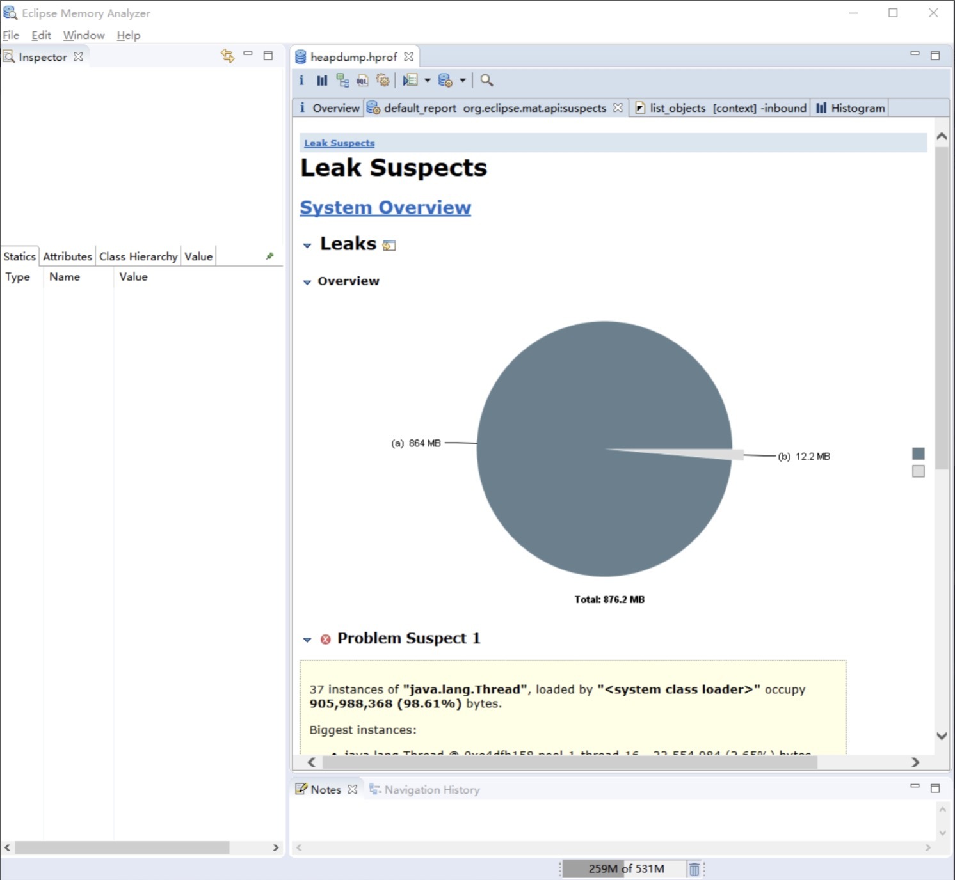The width and height of the screenshot is (955, 880).
Task: Open the System Overview link
Action: click(385, 208)
